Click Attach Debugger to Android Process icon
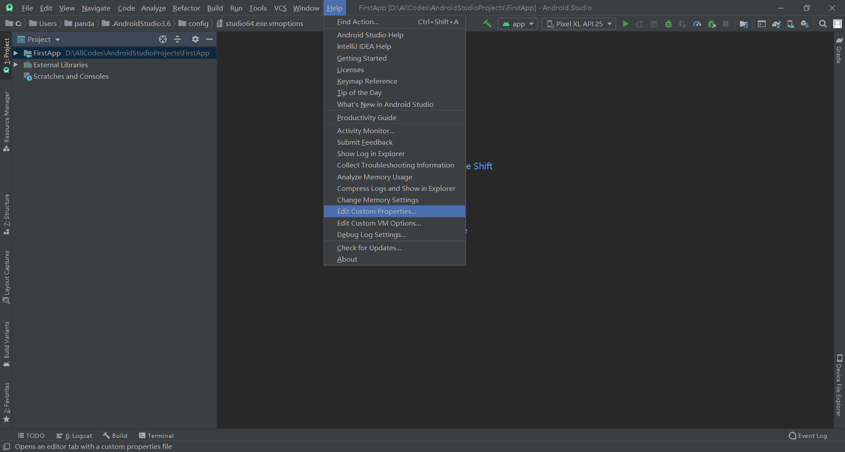This screenshot has height=452, width=845. tap(712, 24)
